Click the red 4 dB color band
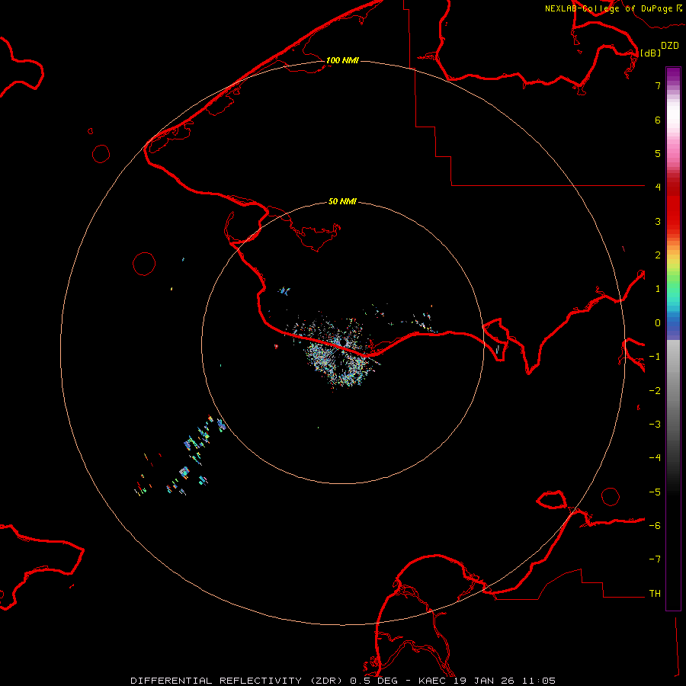Image resolution: width=686 pixels, height=686 pixels. tap(673, 187)
